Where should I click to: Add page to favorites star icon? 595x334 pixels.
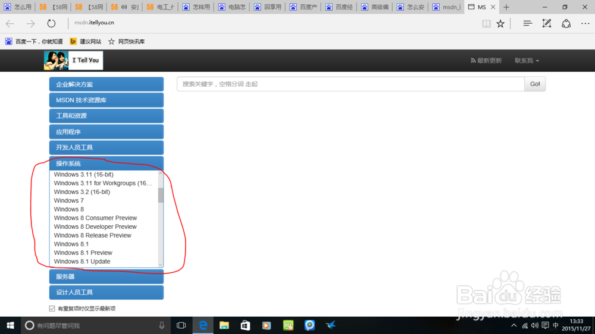pyautogui.click(x=500, y=24)
